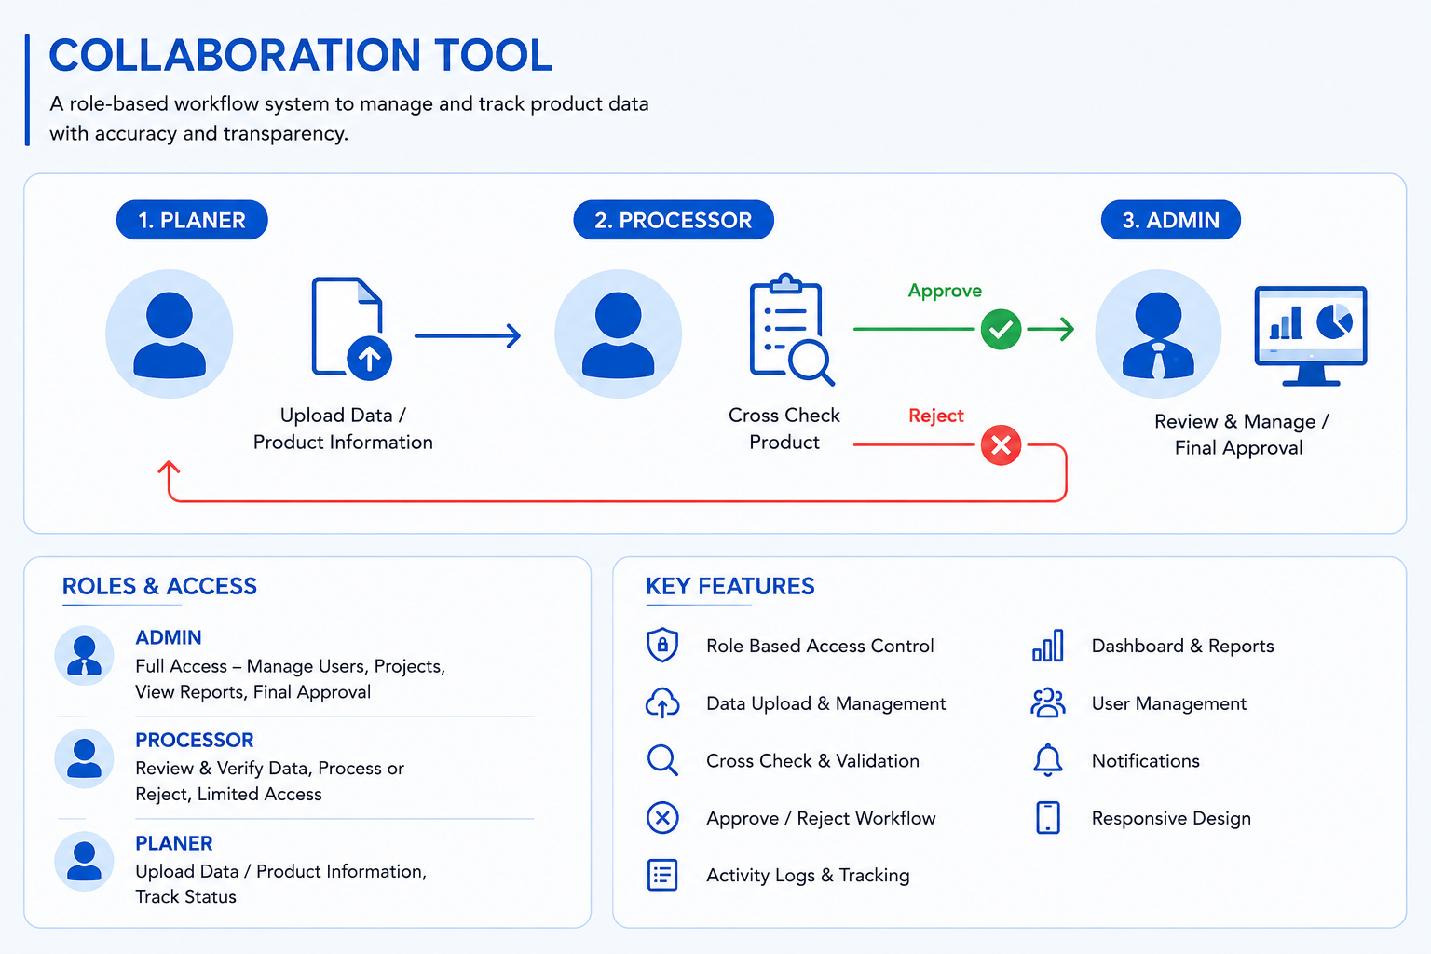Click the Admin role avatar in Roles & Access
1431x954 pixels.
pyautogui.click(x=84, y=655)
